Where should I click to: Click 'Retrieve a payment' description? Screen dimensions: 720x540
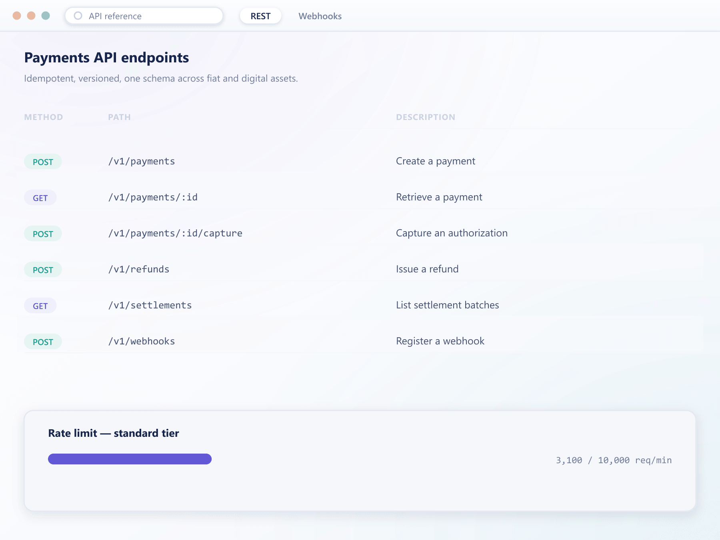tap(439, 197)
